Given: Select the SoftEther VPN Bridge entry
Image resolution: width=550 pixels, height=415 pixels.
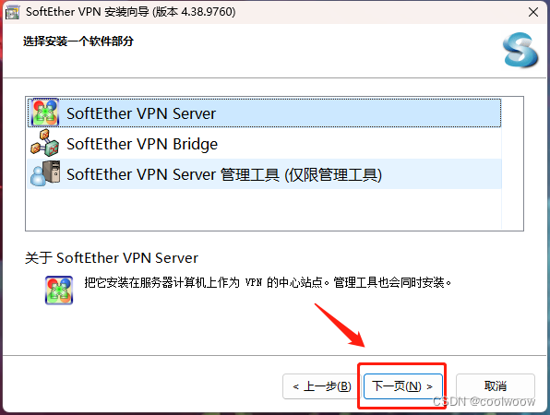Looking at the screenshot, I should point(264,143).
